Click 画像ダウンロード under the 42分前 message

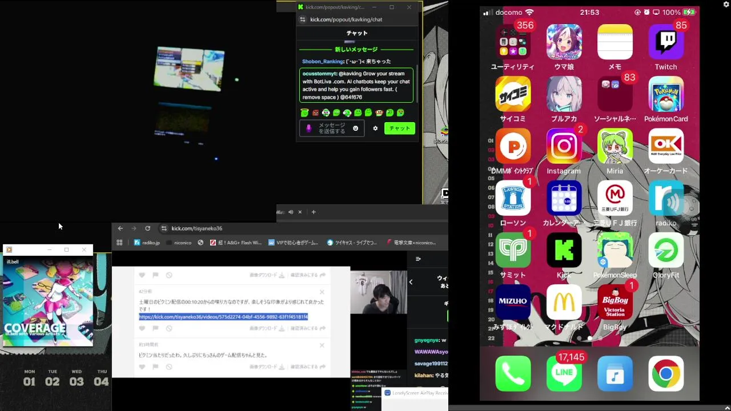[x=267, y=328]
